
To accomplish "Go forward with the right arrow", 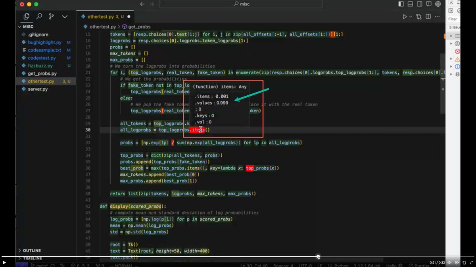I will pos(152,4).
